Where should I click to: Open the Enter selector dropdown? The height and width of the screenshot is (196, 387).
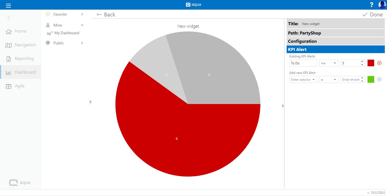click(x=303, y=80)
